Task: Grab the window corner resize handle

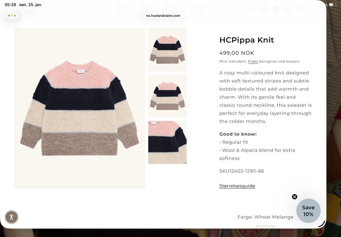Action: pyautogui.click(x=322, y=224)
